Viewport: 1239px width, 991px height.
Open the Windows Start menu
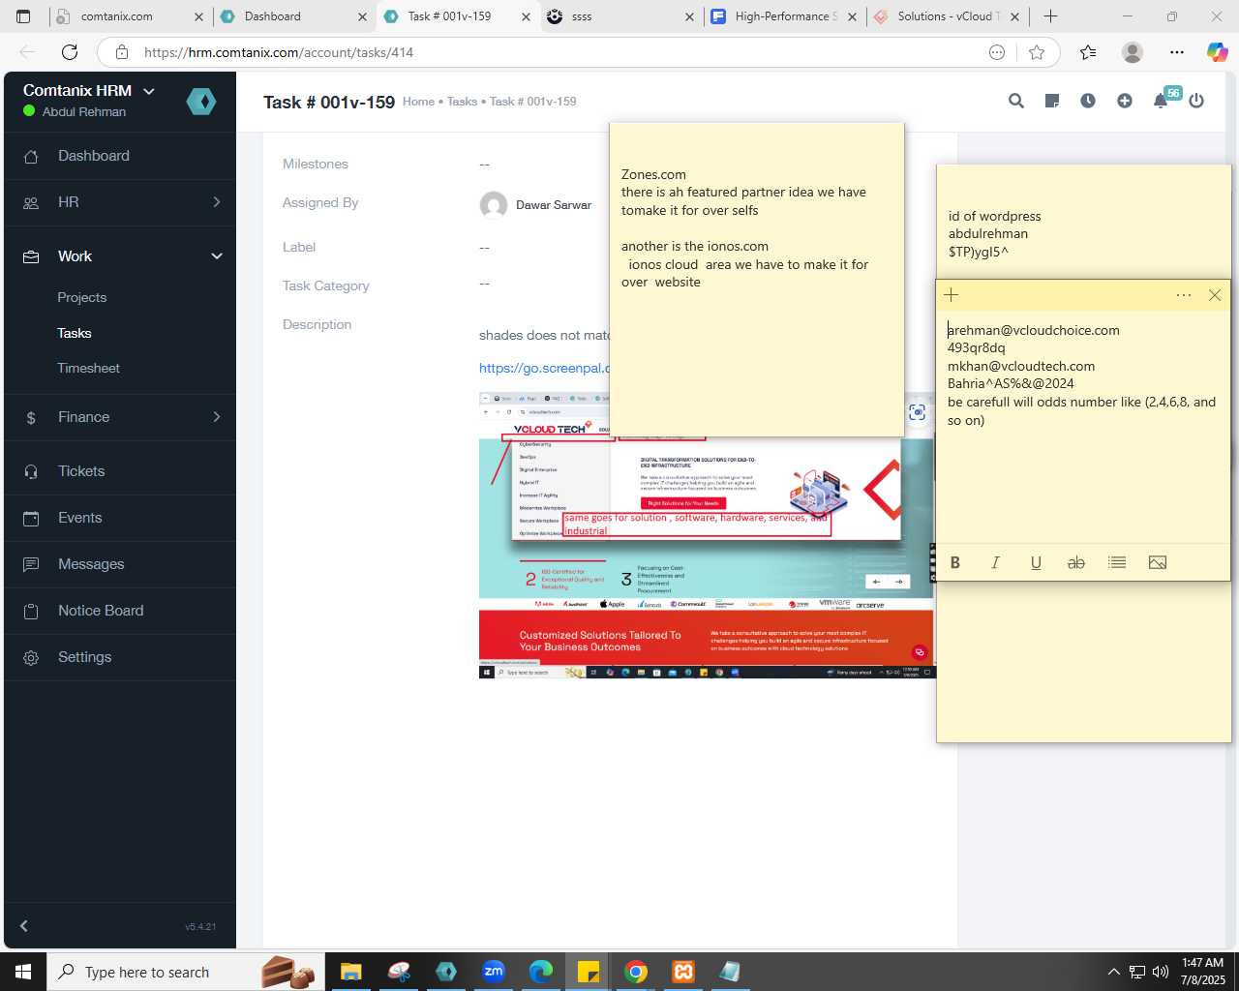[x=23, y=972]
